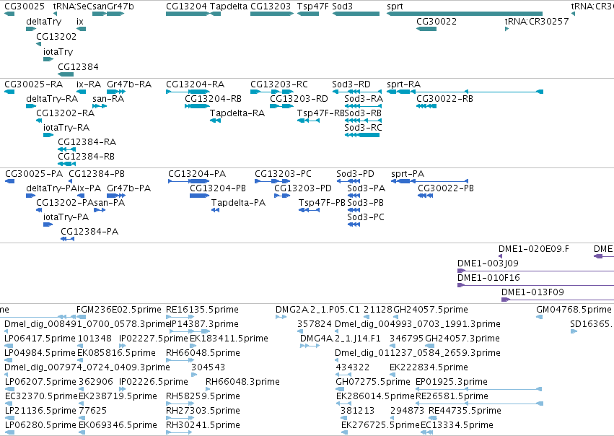The height and width of the screenshot is (436, 614).
Task: Open EST 'RH30241.5prime'
Action: pyautogui.click(x=203, y=425)
